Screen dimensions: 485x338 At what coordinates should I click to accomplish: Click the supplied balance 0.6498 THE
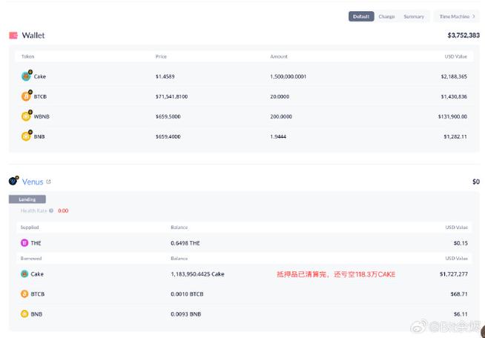click(185, 243)
